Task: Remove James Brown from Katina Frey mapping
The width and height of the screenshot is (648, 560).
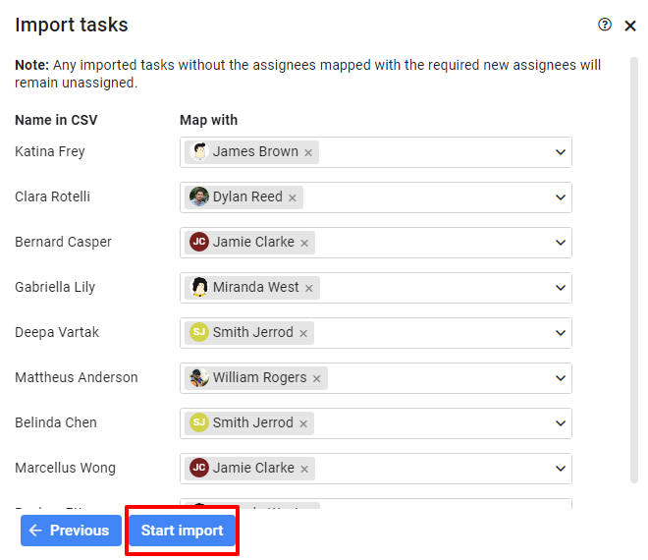Action: coord(308,152)
